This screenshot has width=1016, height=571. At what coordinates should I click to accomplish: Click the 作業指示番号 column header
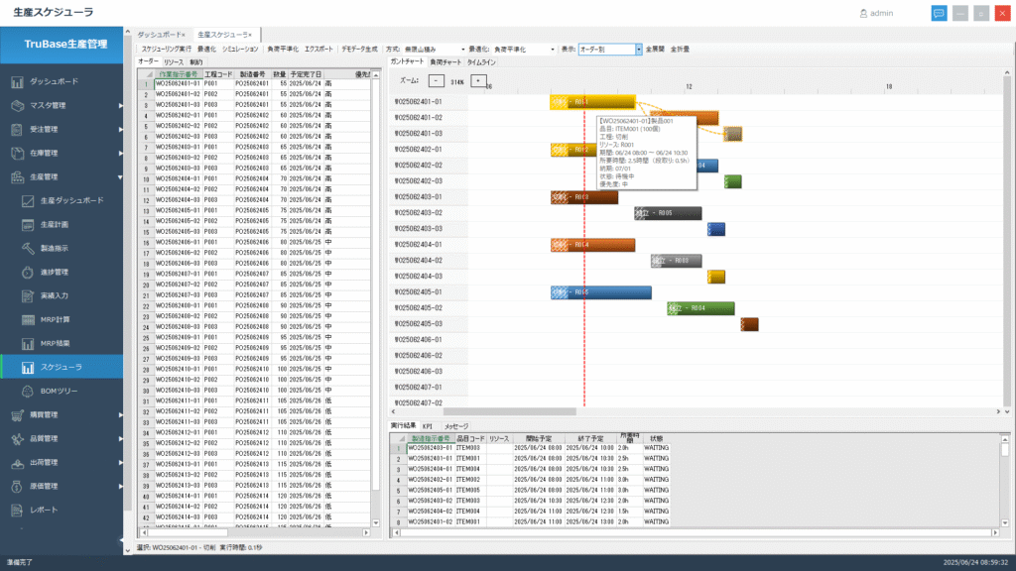click(179, 74)
